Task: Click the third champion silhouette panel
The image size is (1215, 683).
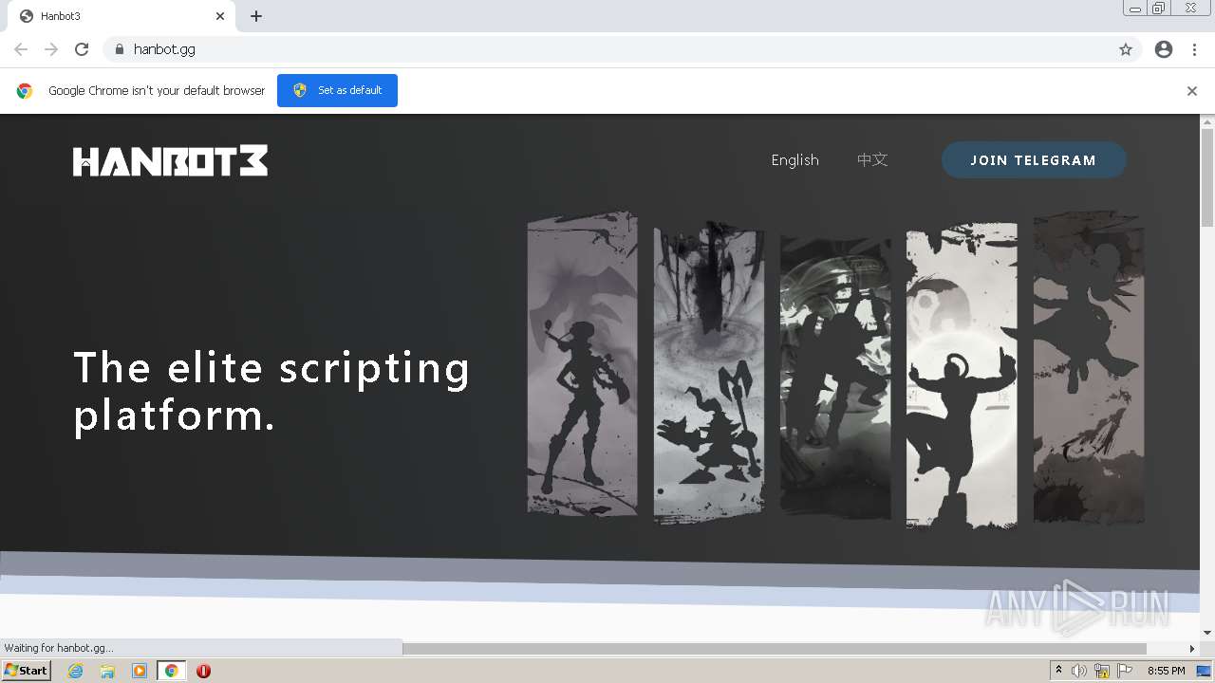Action: [x=835, y=376]
